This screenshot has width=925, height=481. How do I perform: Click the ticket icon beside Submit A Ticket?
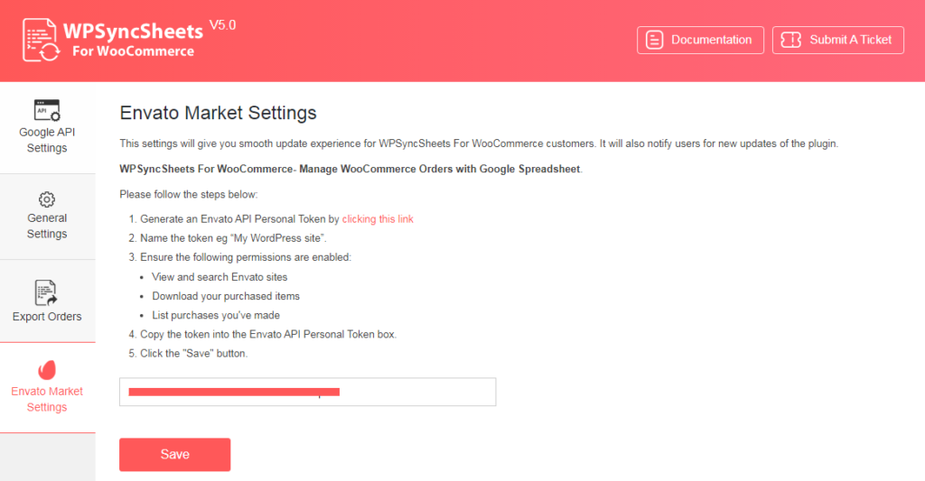(x=791, y=40)
